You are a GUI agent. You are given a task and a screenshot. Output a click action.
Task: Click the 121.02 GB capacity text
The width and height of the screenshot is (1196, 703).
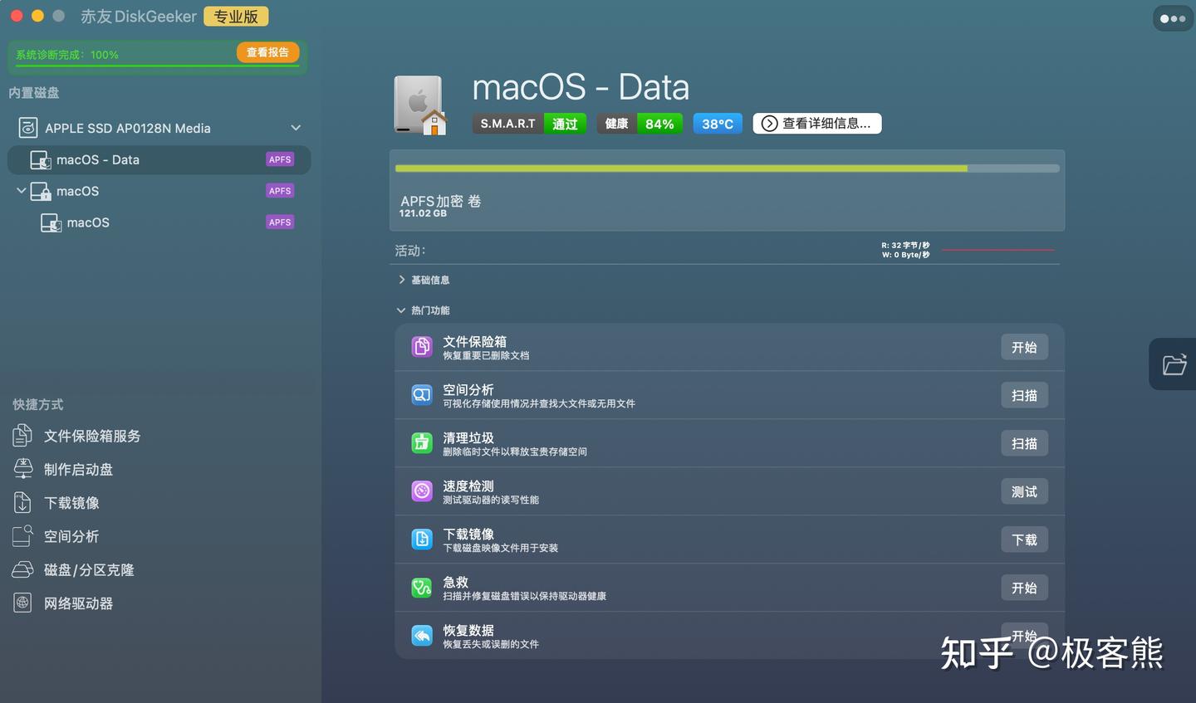(423, 213)
